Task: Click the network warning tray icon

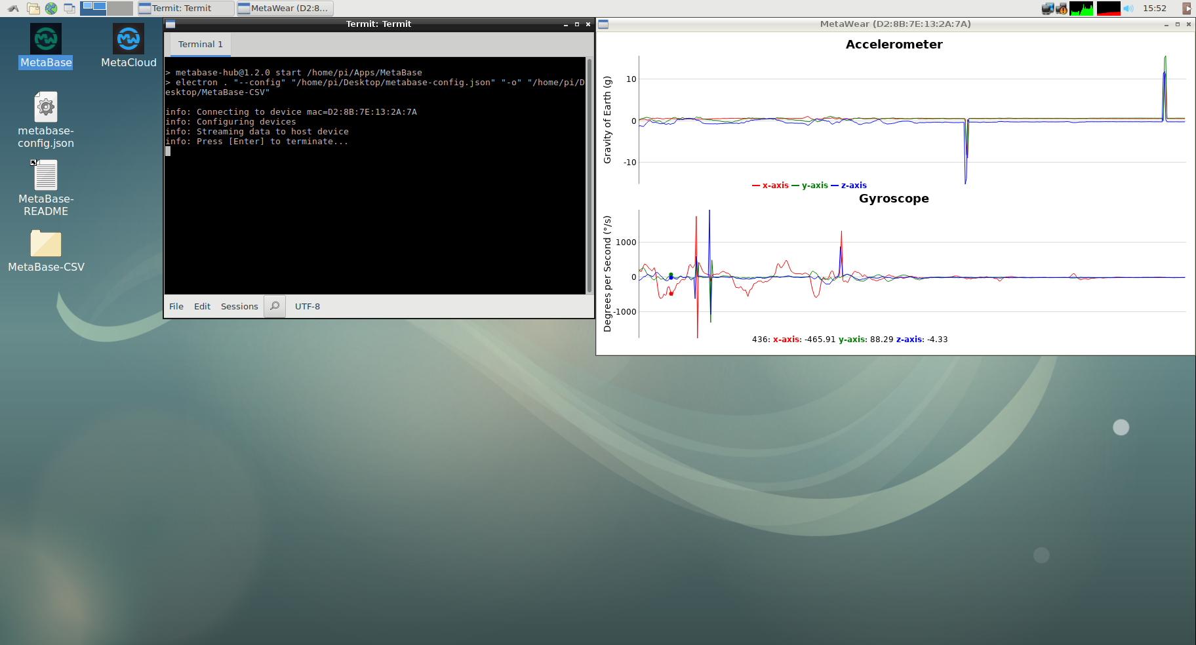Action: point(1062,9)
